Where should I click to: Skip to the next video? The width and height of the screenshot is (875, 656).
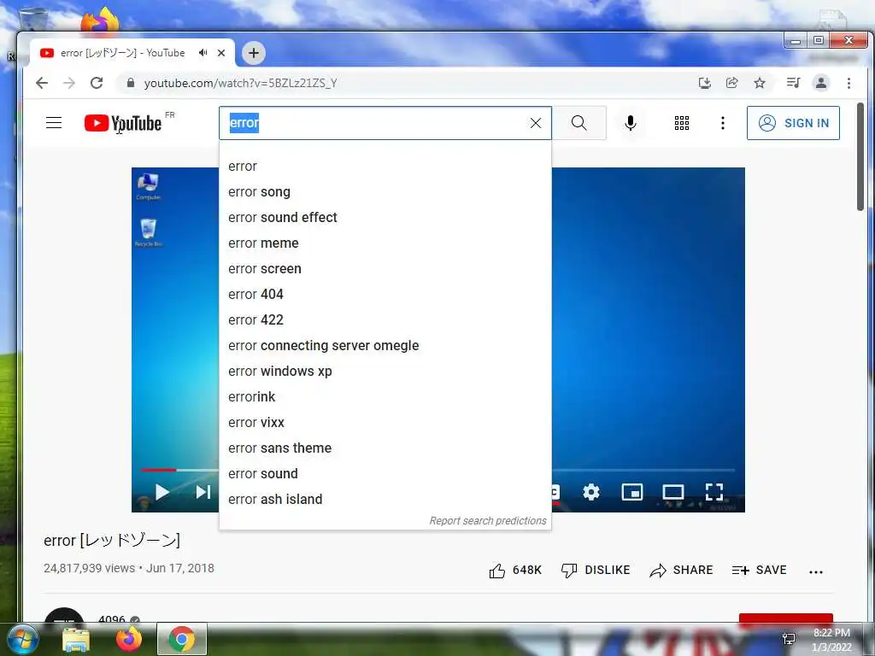click(x=203, y=492)
